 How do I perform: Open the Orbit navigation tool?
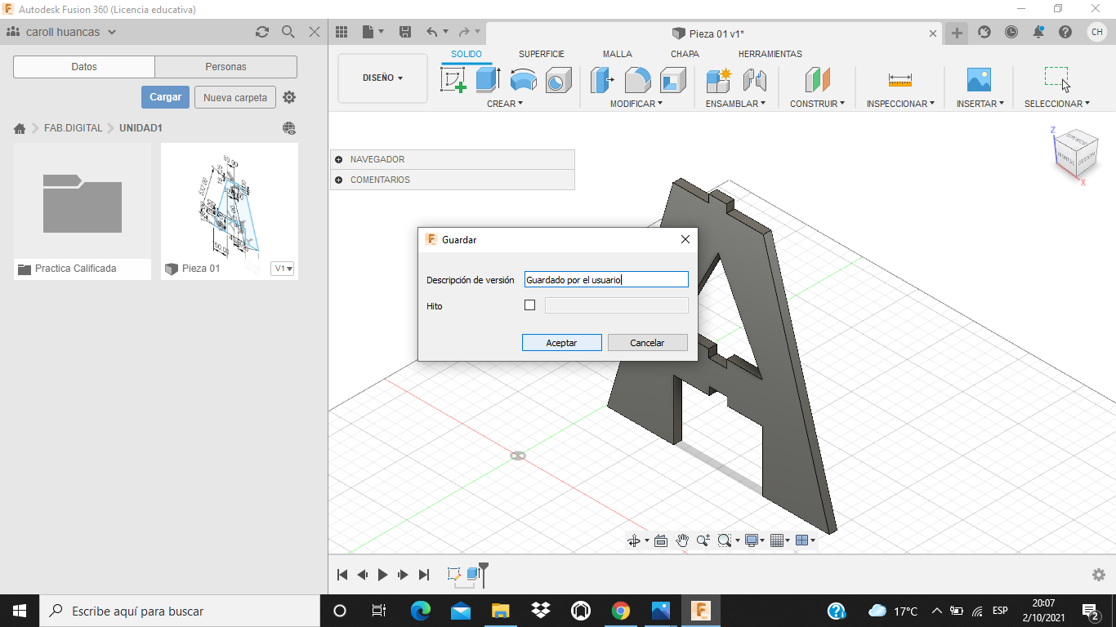coord(634,540)
